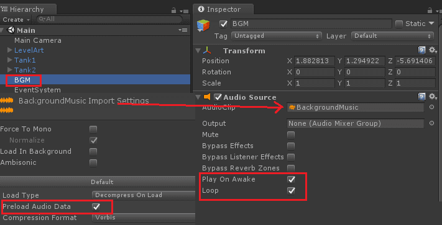Click the Output None Audio Mixer Group field
Viewport: 442px width, 225px height.
tap(356, 123)
